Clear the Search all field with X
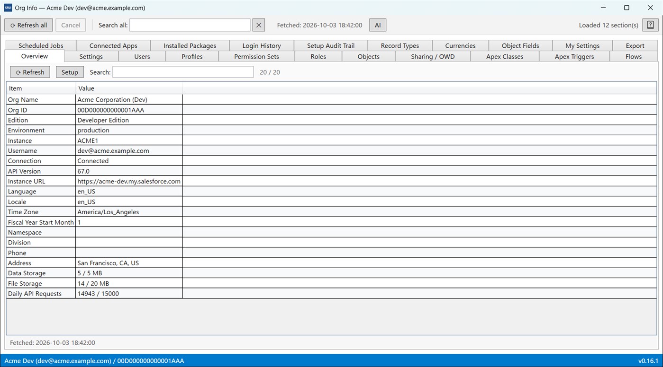The width and height of the screenshot is (663, 367). pyautogui.click(x=258, y=25)
